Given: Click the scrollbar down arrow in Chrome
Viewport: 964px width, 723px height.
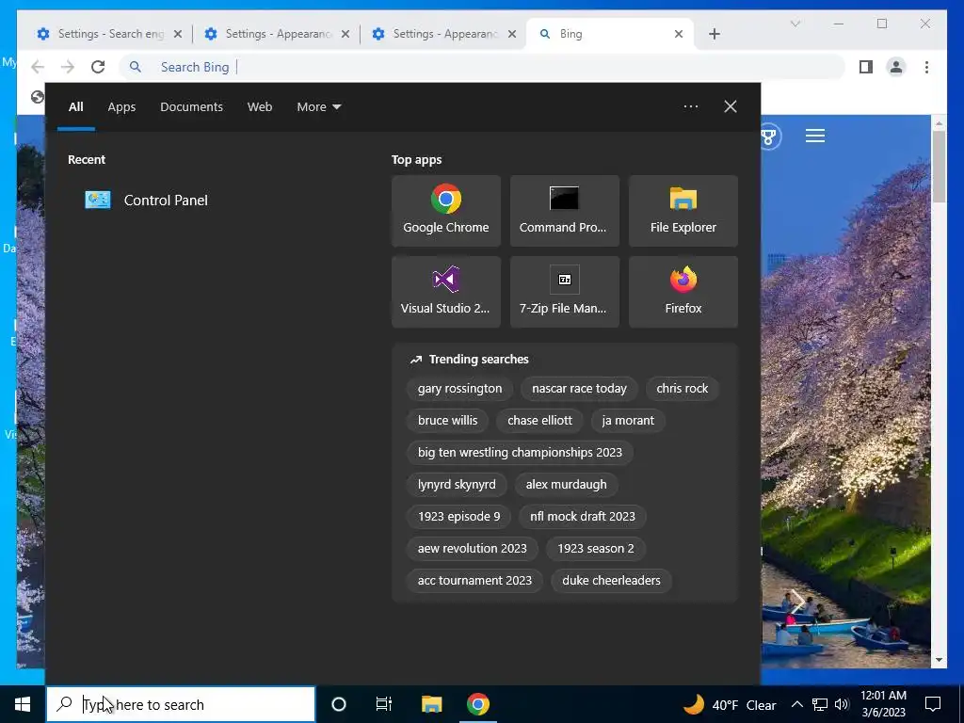Looking at the screenshot, I should click(939, 660).
